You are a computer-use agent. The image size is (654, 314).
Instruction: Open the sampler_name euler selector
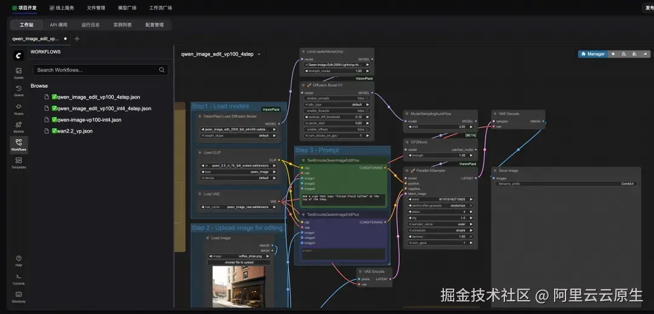click(x=440, y=224)
